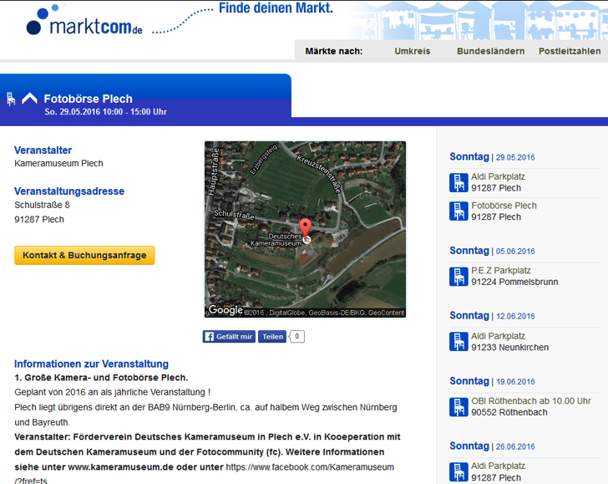The image size is (608, 484).
Task: Click the red map pin marker
Action: point(305,228)
